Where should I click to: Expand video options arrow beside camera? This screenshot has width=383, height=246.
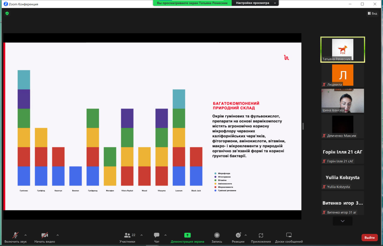click(x=57, y=235)
